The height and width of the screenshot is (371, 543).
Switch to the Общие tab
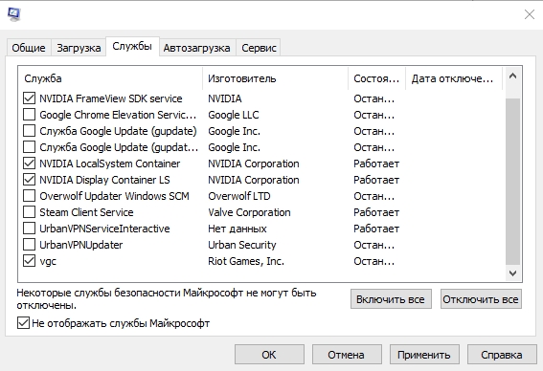29,48
